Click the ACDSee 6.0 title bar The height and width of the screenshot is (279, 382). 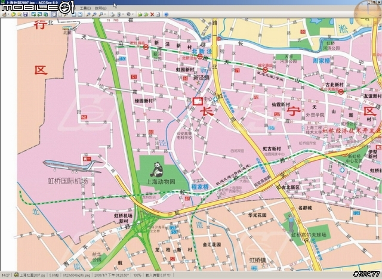(x=191, y=2)
